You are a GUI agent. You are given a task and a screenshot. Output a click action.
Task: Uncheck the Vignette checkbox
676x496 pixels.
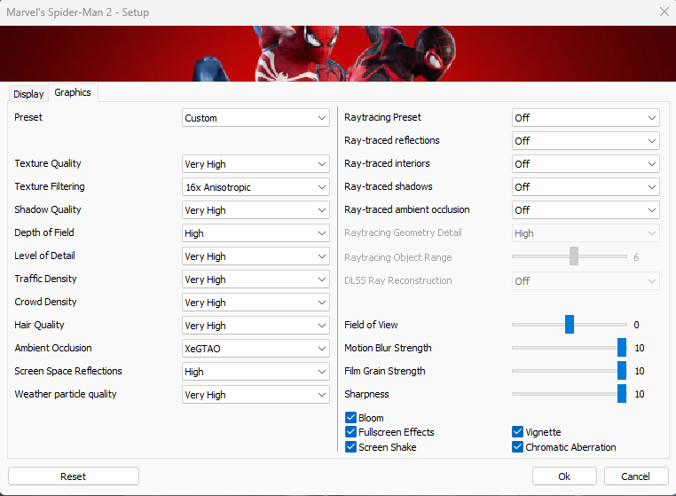click(517, 432)
